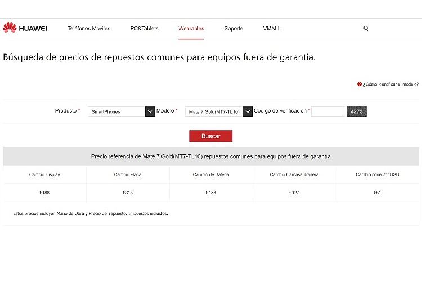This screenshot has height=282, width=422.
Task: Open the Soporte menu
Action: (x=234, y=28)
